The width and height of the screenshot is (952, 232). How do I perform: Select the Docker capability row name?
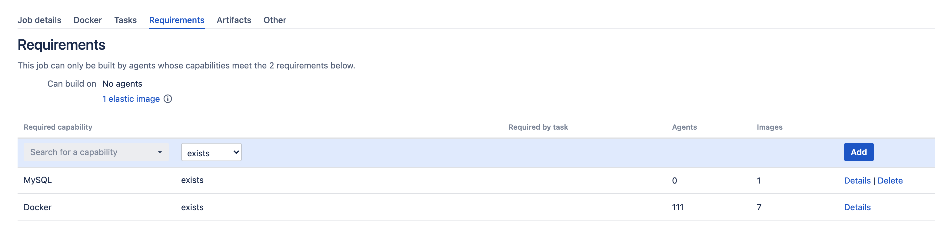click(x=37, y=207)
